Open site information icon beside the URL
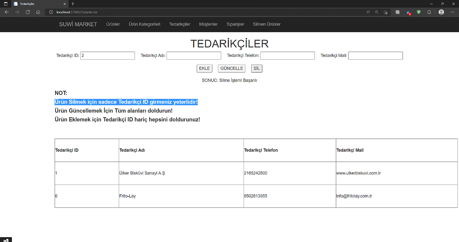 [51, 12]
